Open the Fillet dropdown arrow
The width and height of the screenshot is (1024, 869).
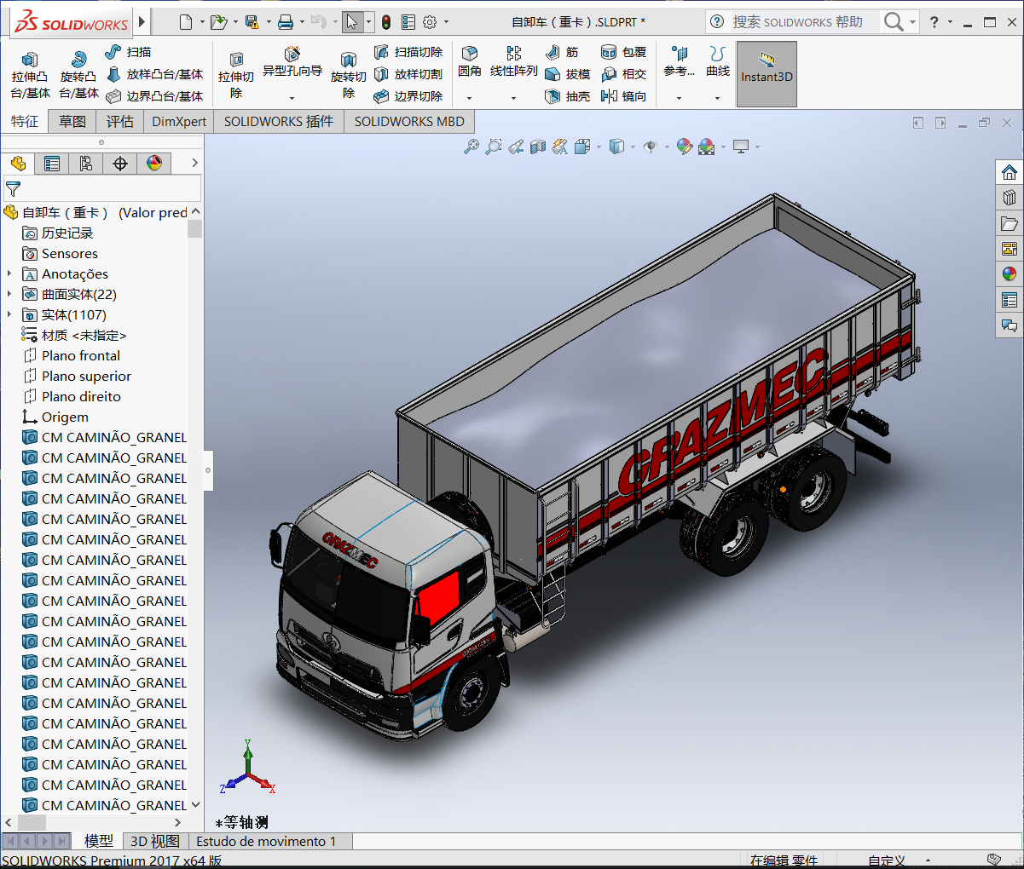[469, 98]
